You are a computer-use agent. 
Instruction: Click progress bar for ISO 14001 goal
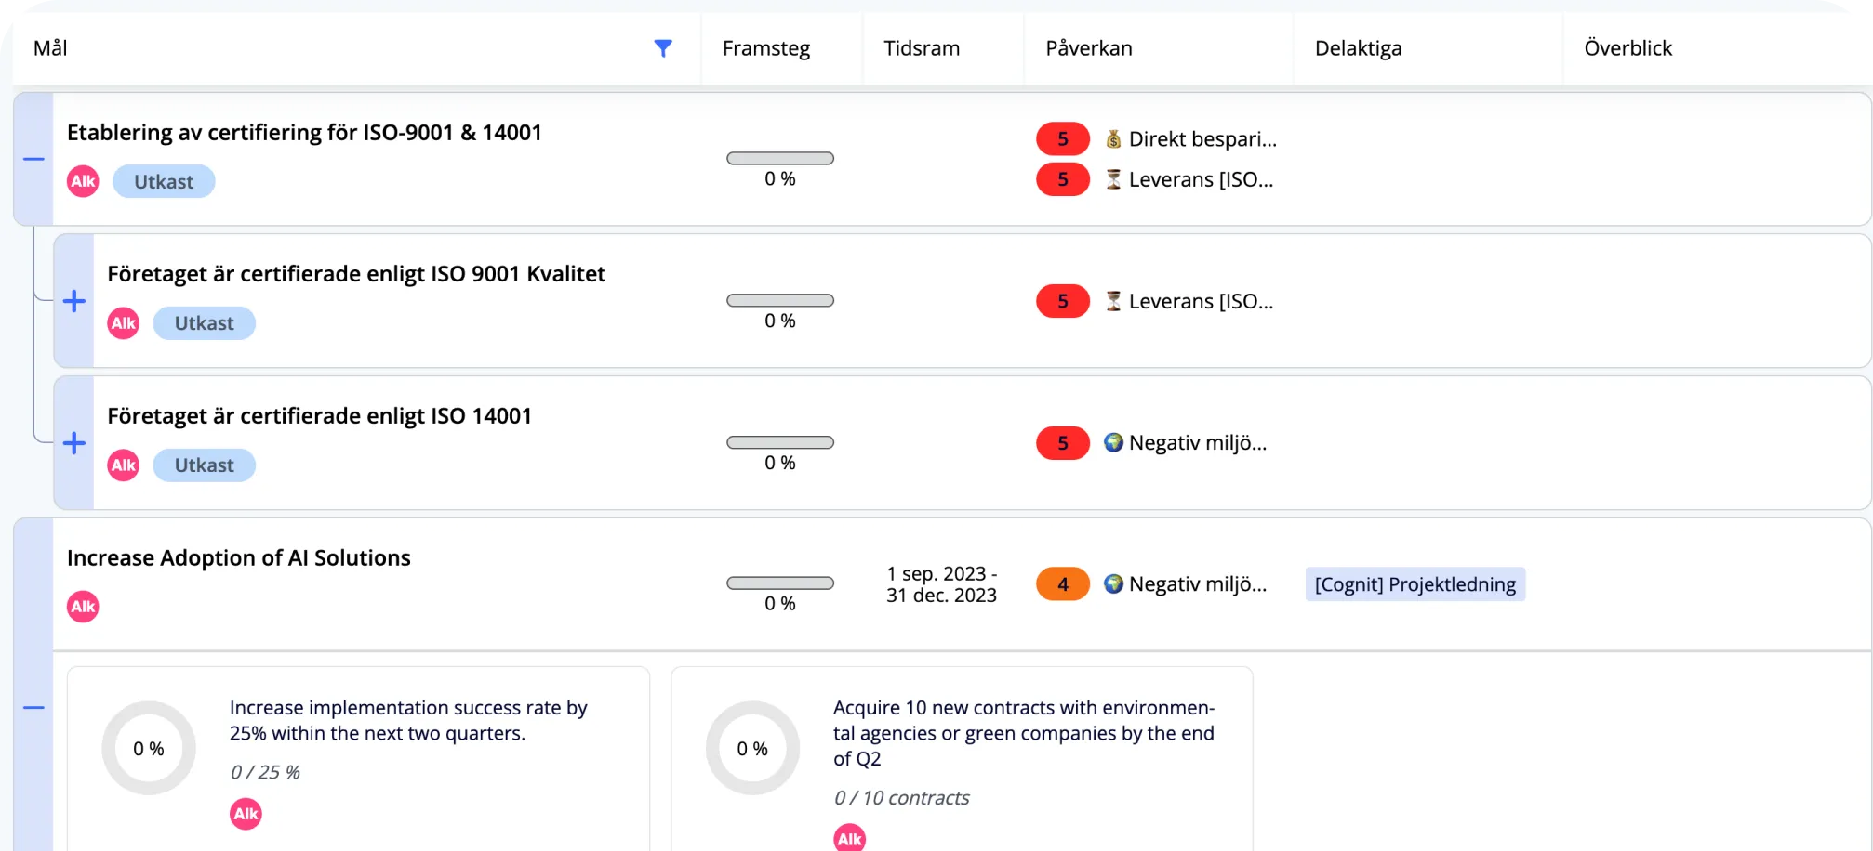[x=780, y=443]
